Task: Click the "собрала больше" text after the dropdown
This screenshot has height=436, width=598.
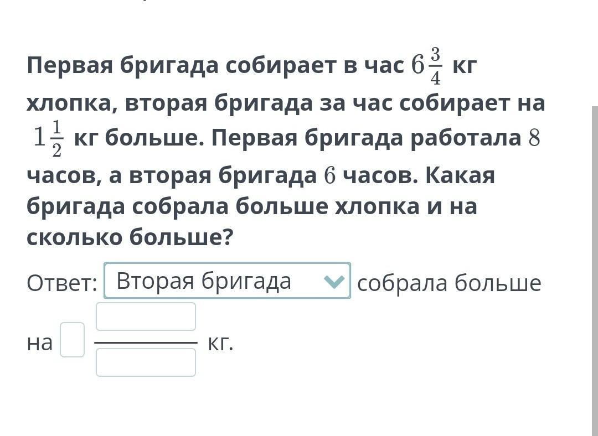Action: pyautogui.click(x=449, y=283)
